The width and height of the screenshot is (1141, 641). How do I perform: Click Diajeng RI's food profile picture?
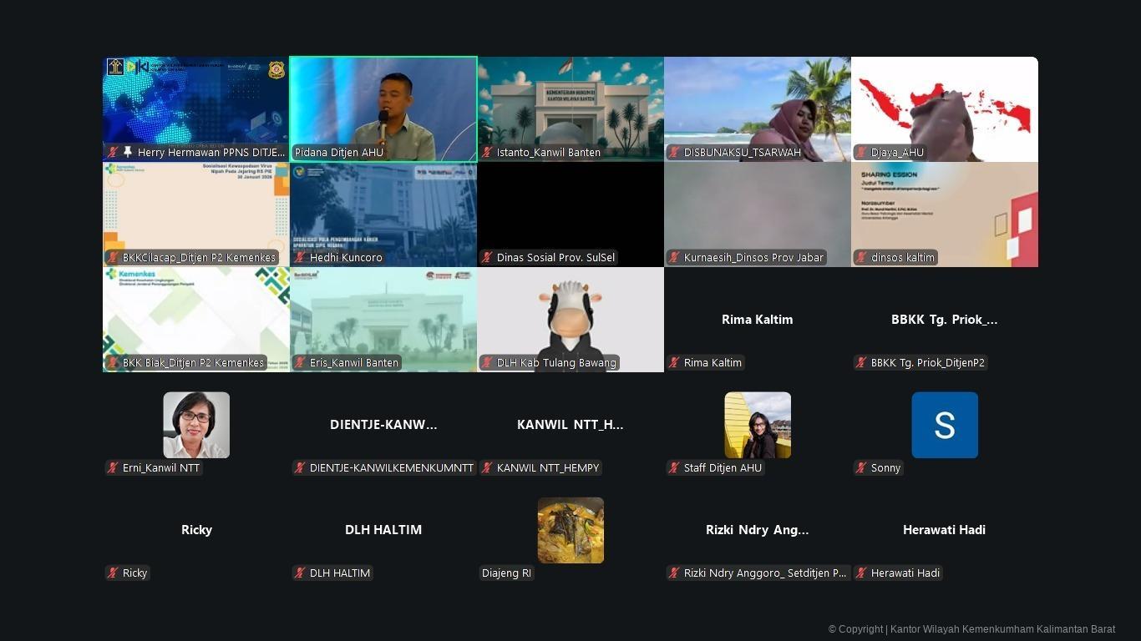pyautogui.click(x=570, y=530)
